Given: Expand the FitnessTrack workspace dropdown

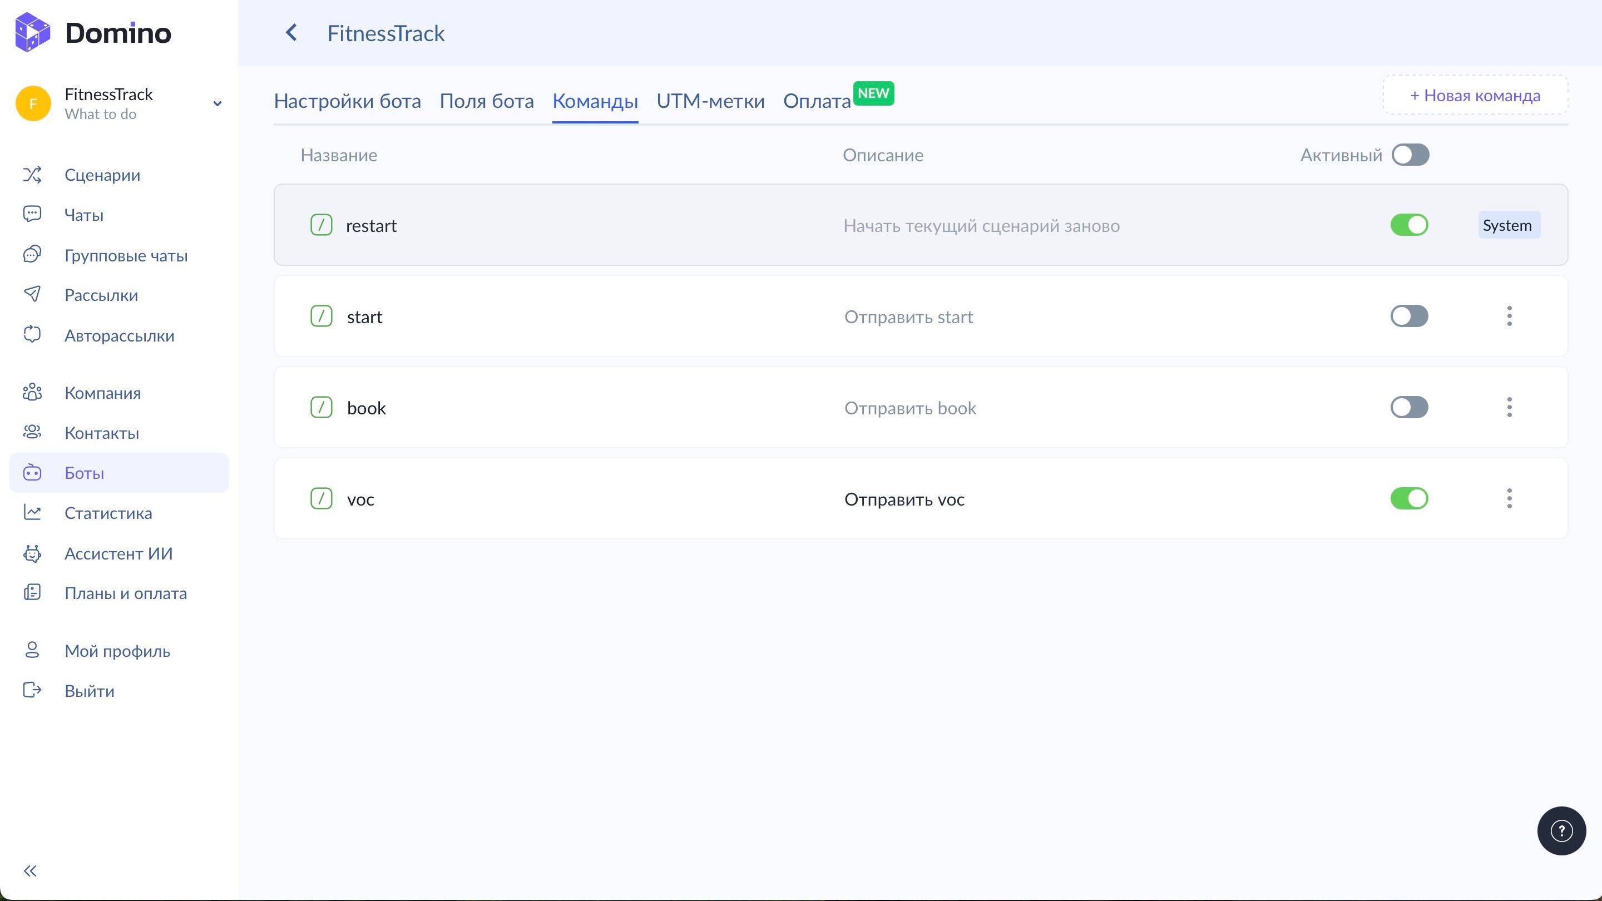Looking at the screenshot, I should pos(217,104).
